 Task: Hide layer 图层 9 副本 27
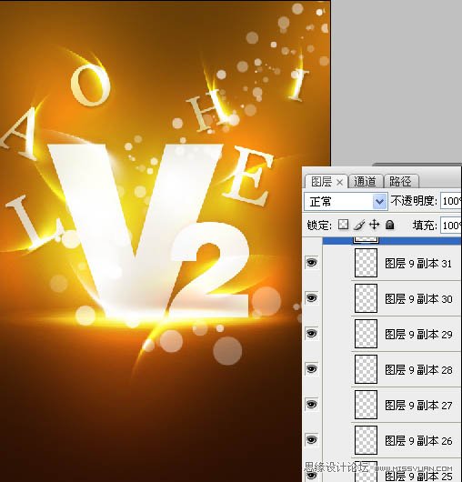pyautogui.click(x=312, y=404)
